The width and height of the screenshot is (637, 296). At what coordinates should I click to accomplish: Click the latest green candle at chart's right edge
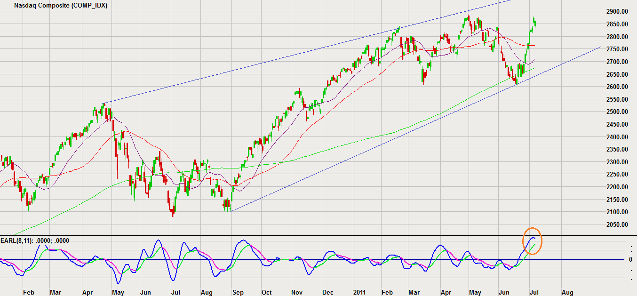[534, 22]
